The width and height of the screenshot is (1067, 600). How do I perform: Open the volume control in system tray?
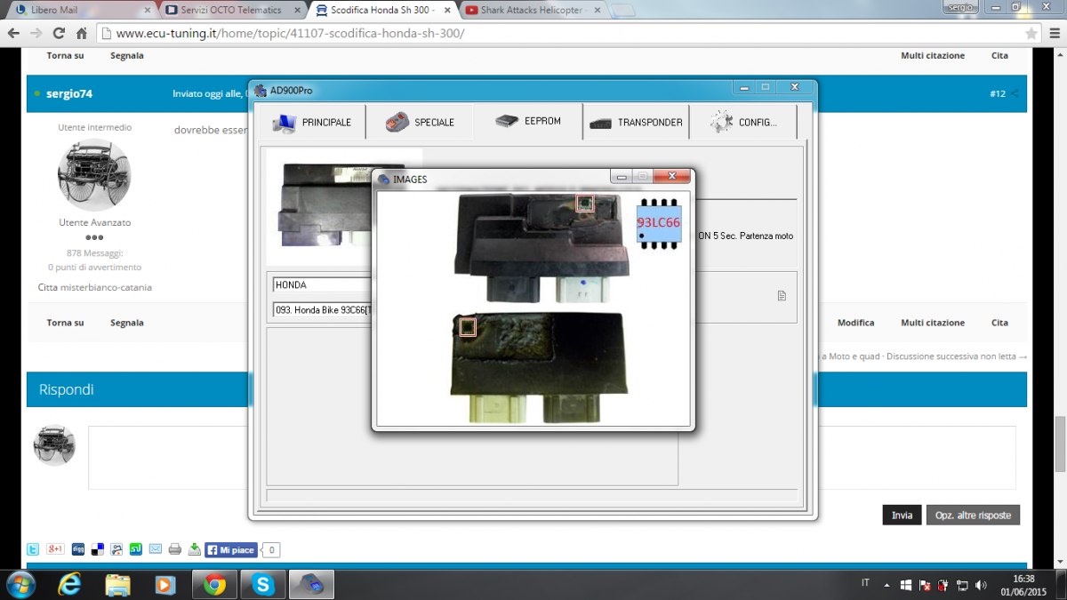[981, 584]
